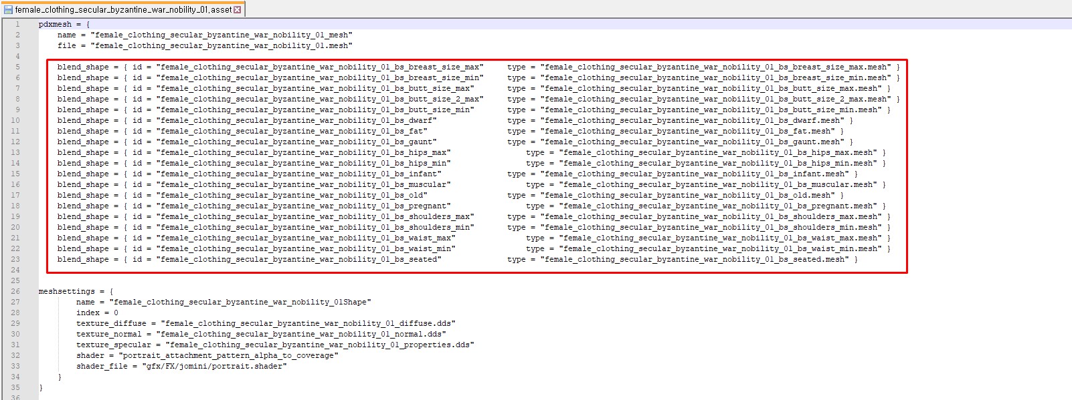Click the type value ending 'bs_old.mesh'

[688, 195]
